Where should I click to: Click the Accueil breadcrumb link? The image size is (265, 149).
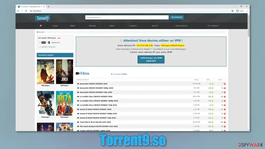41,32
